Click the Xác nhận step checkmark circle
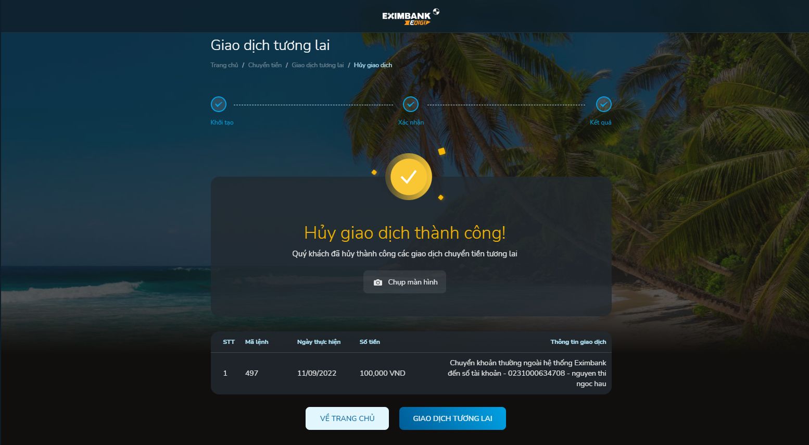Image resolution: width=809 pixels, height=445 pixels. [x=411, y=104]
